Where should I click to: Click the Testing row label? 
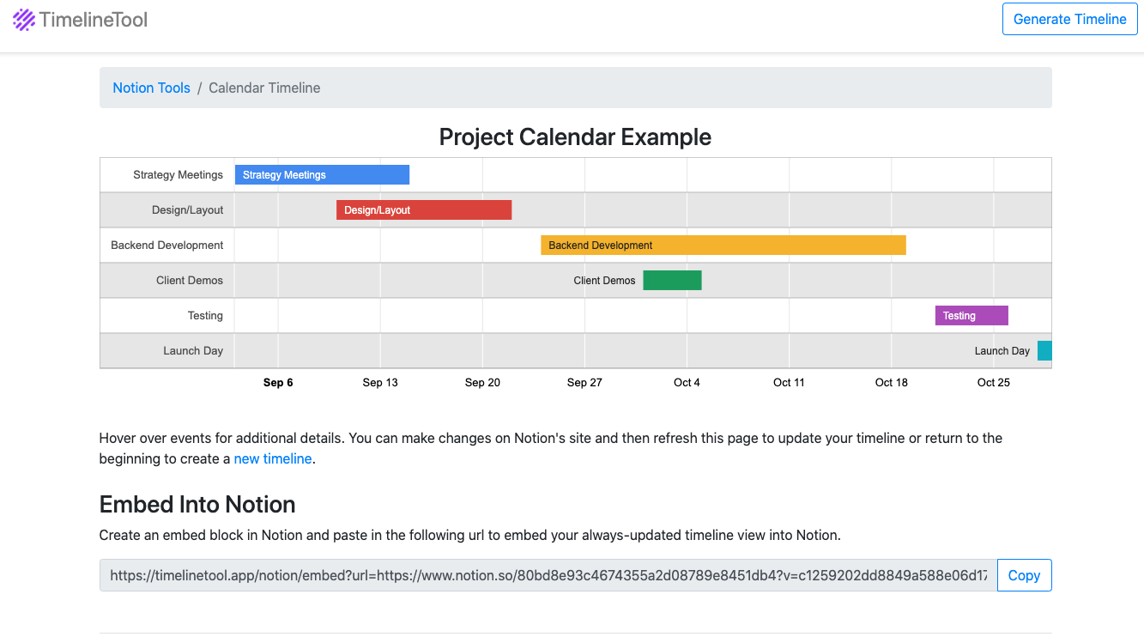coord(205,315)
